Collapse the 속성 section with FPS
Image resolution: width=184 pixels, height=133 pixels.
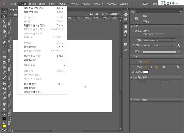(x=131, y=57)
